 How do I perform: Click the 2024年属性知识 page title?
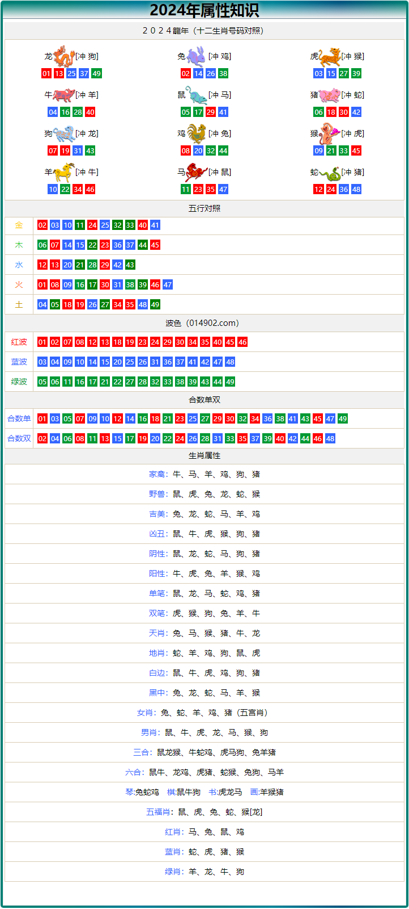click(204, 10)
